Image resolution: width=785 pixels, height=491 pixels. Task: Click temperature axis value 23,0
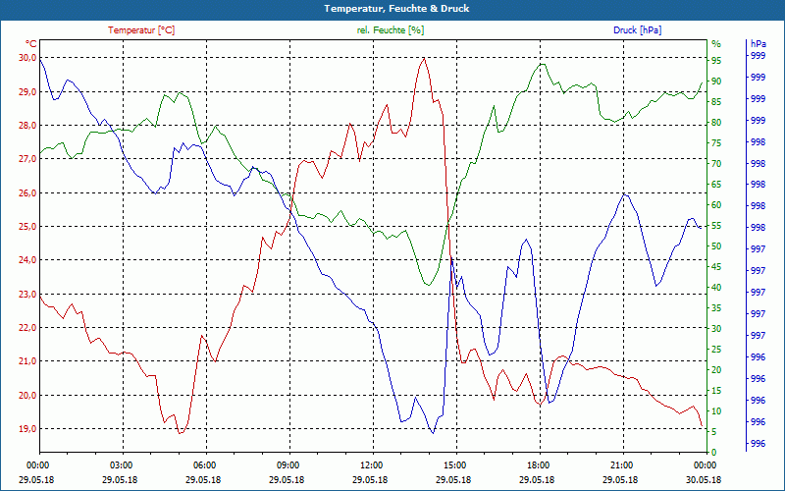(x=27, y=294)
